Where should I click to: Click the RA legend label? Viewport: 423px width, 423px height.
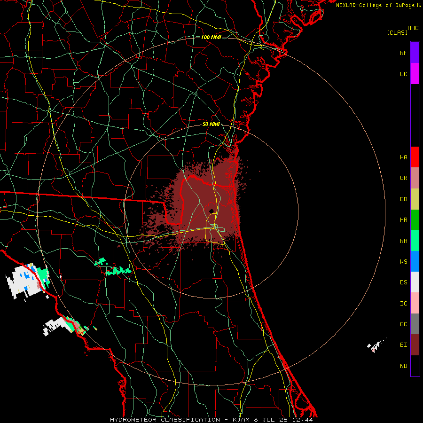coord(404,241)
